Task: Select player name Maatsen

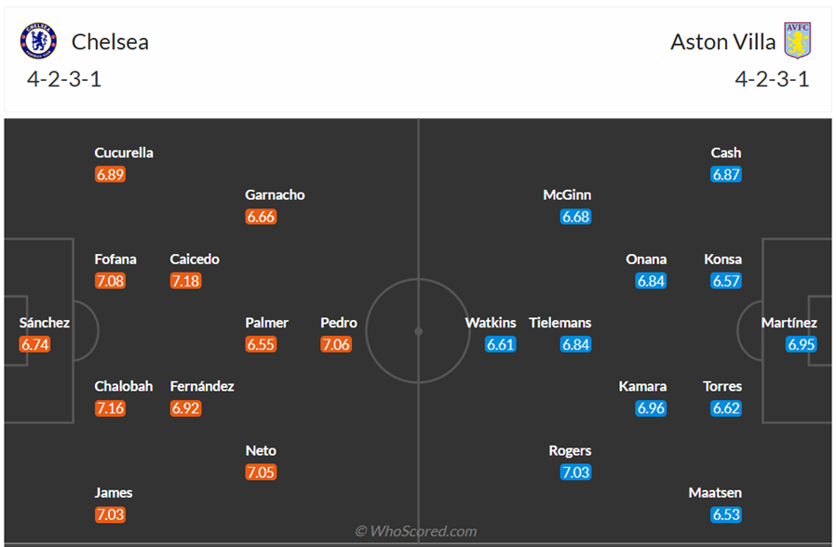Action: 715,493
